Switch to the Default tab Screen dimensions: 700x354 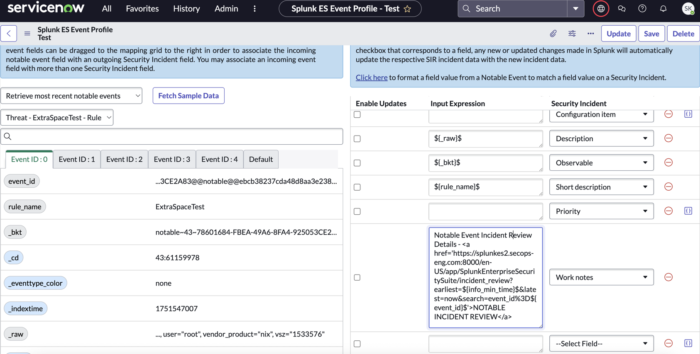point(261,160)
